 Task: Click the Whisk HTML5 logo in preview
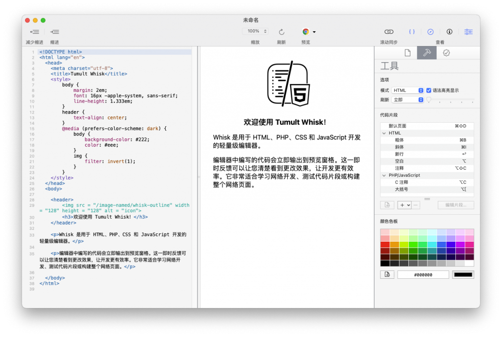click(x=288, y=84)
